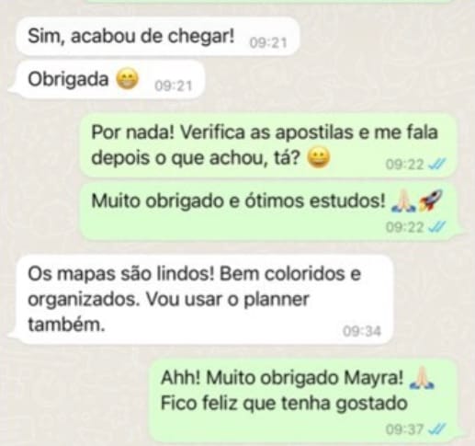The image size is (475, 446).
Task: Click read ticks on 'ótimos estudos' message
Action: (437, 227)
